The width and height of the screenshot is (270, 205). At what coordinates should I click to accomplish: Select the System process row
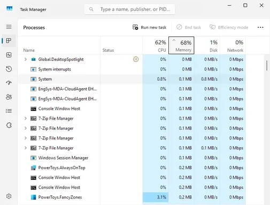[132, 79]
